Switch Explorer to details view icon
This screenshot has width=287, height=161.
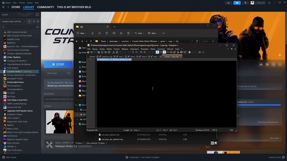(x=212, y=143)
